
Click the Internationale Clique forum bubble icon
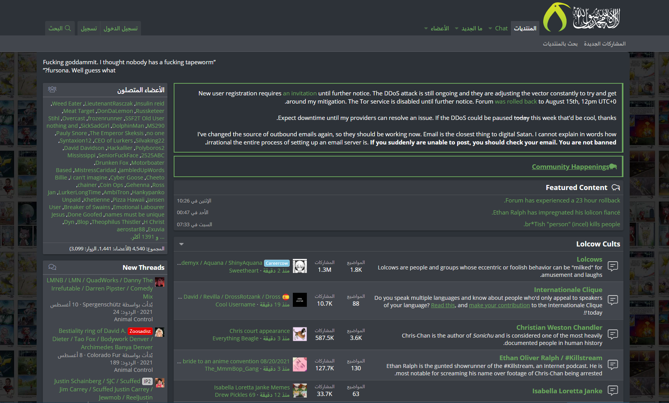613,300
